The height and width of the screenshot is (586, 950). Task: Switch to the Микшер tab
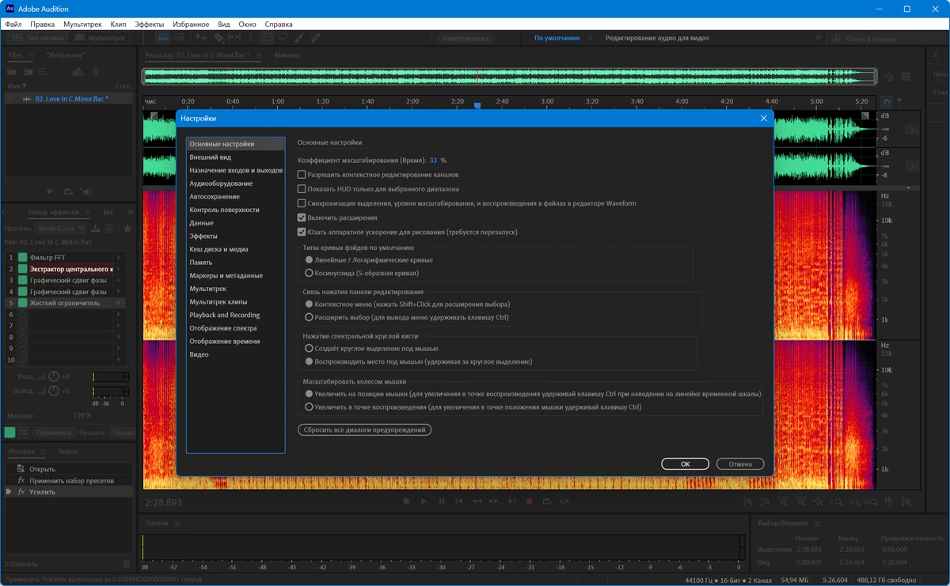tap(287, 55)
